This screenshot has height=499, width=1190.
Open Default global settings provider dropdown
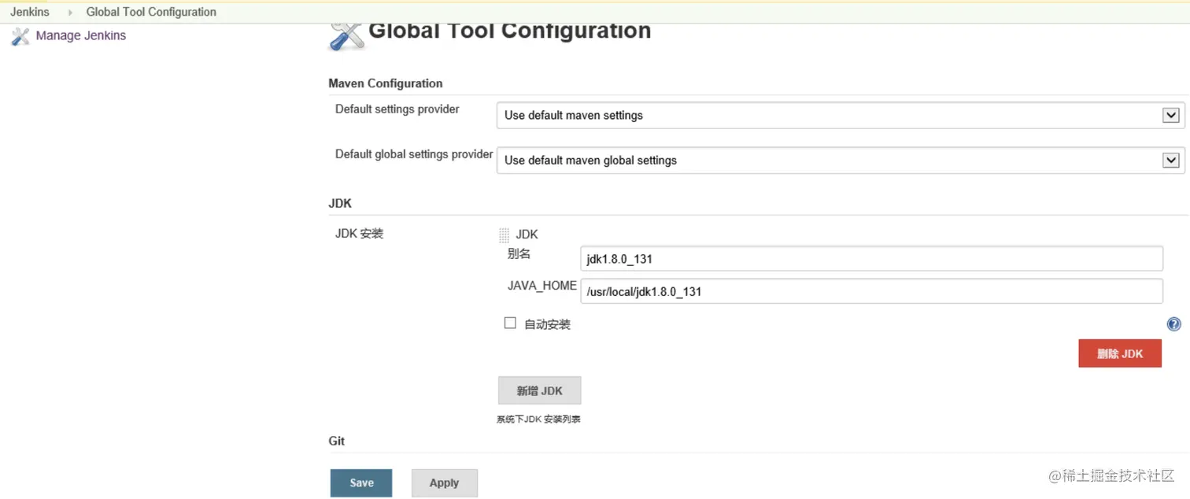pos(840,160)
